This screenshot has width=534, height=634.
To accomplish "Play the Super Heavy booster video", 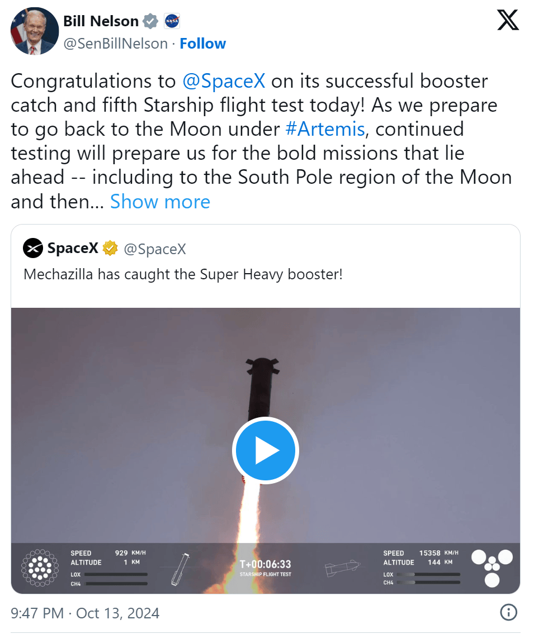I will [x=265, y=450].
